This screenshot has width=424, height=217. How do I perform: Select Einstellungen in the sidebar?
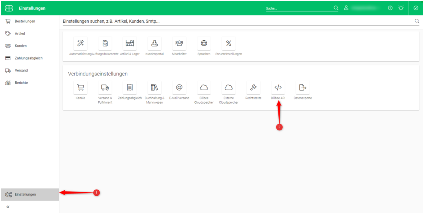pos(25,194)
